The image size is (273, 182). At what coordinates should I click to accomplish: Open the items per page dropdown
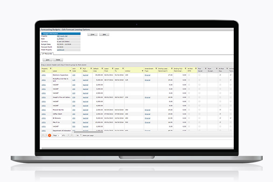pyautogui.click(x=79, y=135)
